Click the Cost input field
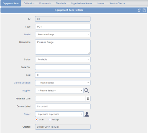 (63, 75)
